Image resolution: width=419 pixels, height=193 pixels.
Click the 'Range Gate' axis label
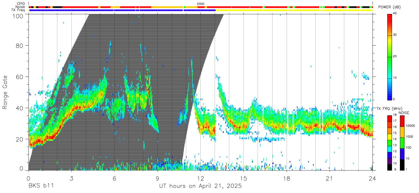click(x=5, y=93)
